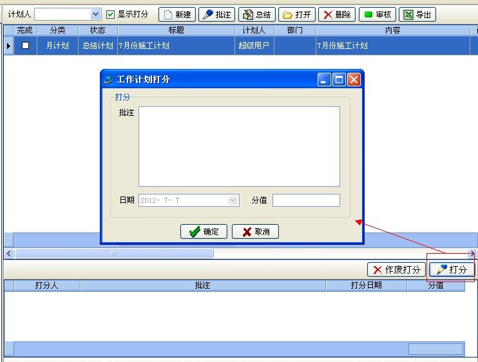Click the 打分日期 column header

pyautogui.click(x=366, y=285)
